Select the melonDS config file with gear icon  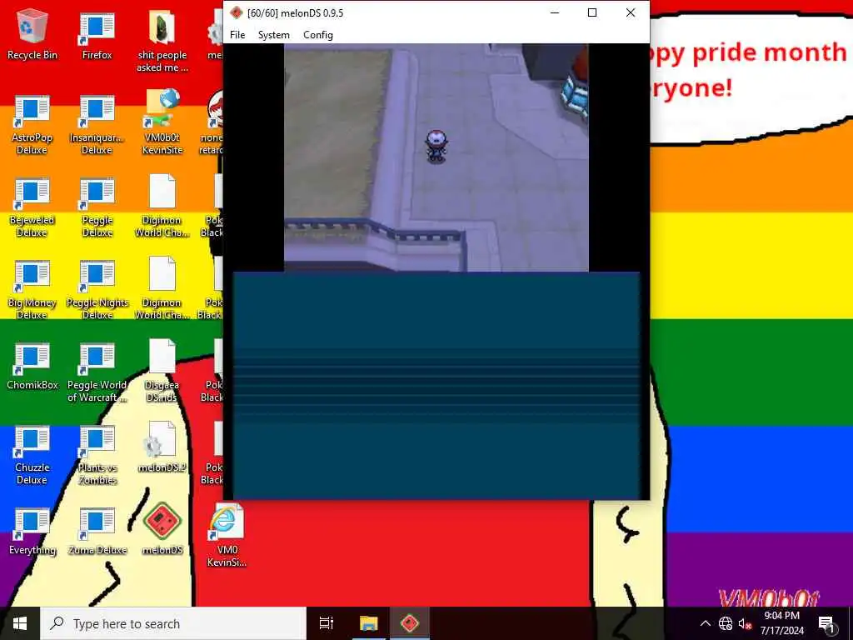[x=162, y=447]
